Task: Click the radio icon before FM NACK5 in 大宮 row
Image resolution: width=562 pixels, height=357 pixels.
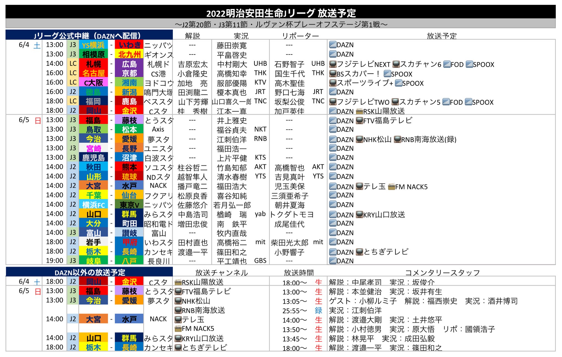Action: [x=391, y=187]
